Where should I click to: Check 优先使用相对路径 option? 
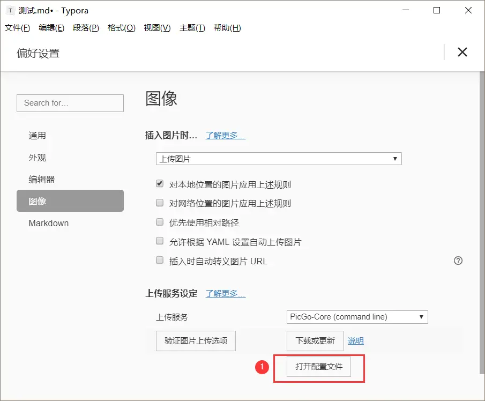(x=160, y=222)
